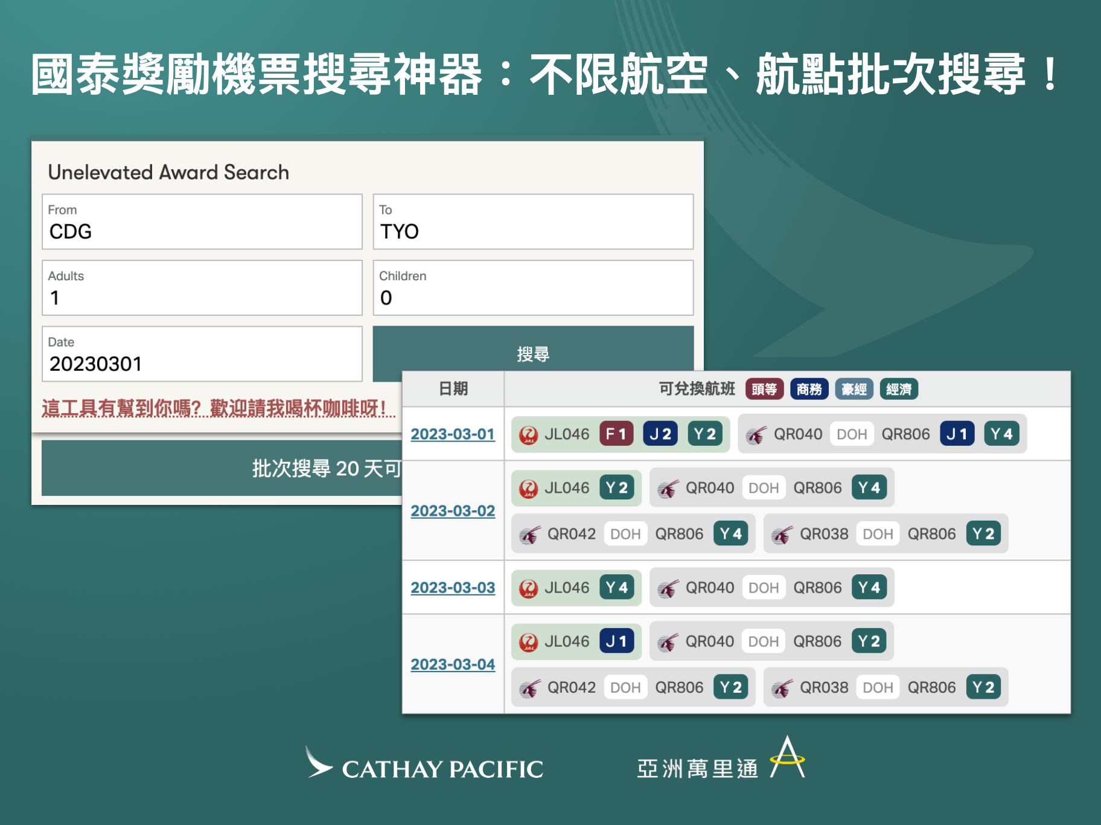Toggle the 頭等 first-class filter
This screenshot has height=825, width=1101.
pos(765,389)
